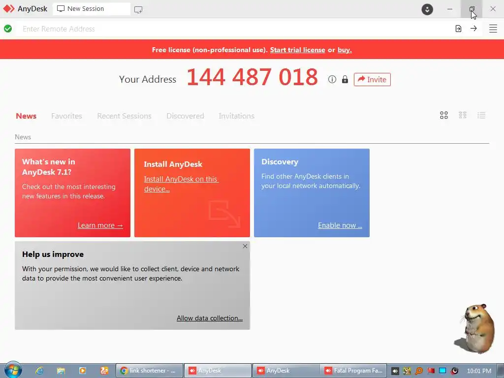
Task: Click the green connection status check icon
Action: pyautogui.click(x=8, y=29)
